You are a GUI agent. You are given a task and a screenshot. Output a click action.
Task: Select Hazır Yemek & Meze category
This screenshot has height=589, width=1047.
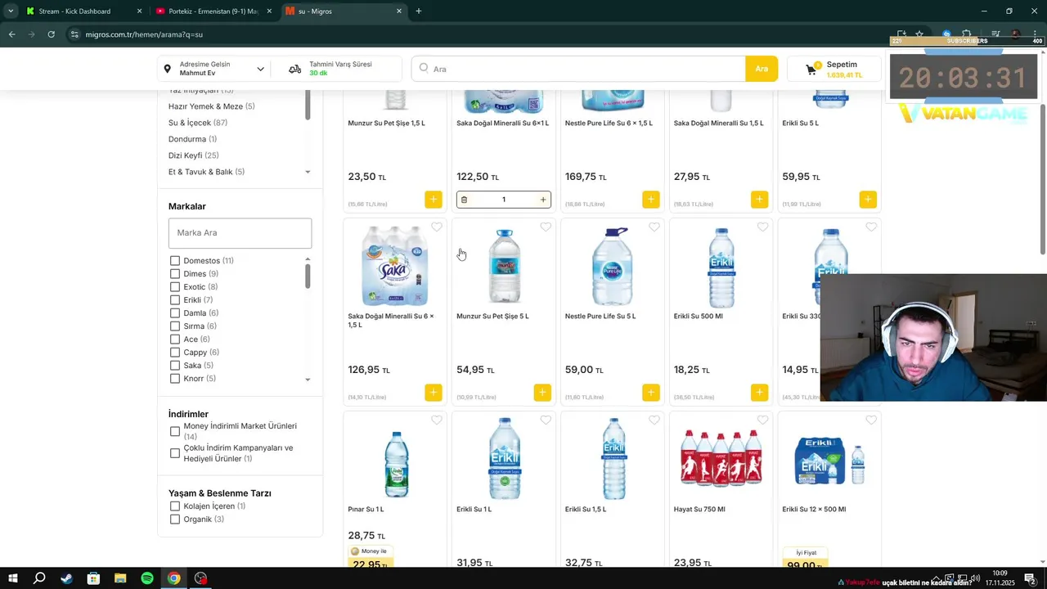(x=211, y=106)
